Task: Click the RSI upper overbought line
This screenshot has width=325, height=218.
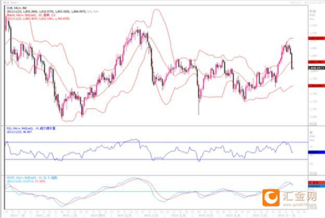Action: [x=156, y=142]
